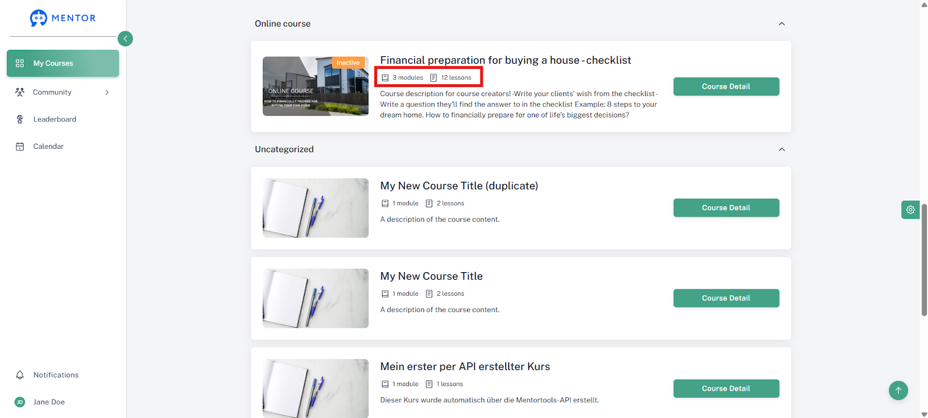Click the module icon in My New Course Title (duplicate)
928x418 pixels.
pyautogui.click(x=385, y=203)
